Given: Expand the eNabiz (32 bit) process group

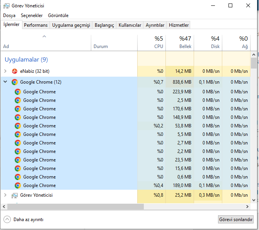Looking at the screenshot, I should coord(5,71).
